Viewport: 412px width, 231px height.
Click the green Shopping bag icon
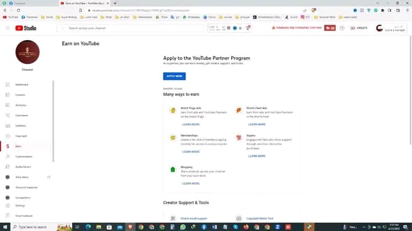[x=172, y=170]
